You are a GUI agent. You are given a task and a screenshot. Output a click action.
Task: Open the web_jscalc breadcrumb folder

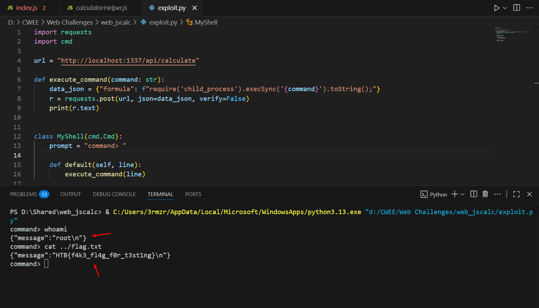pos(116,22)
